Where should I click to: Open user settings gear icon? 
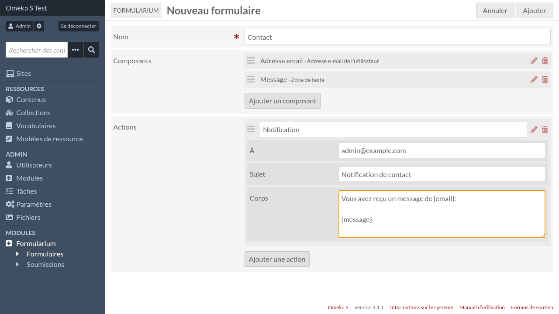[39, 26]
